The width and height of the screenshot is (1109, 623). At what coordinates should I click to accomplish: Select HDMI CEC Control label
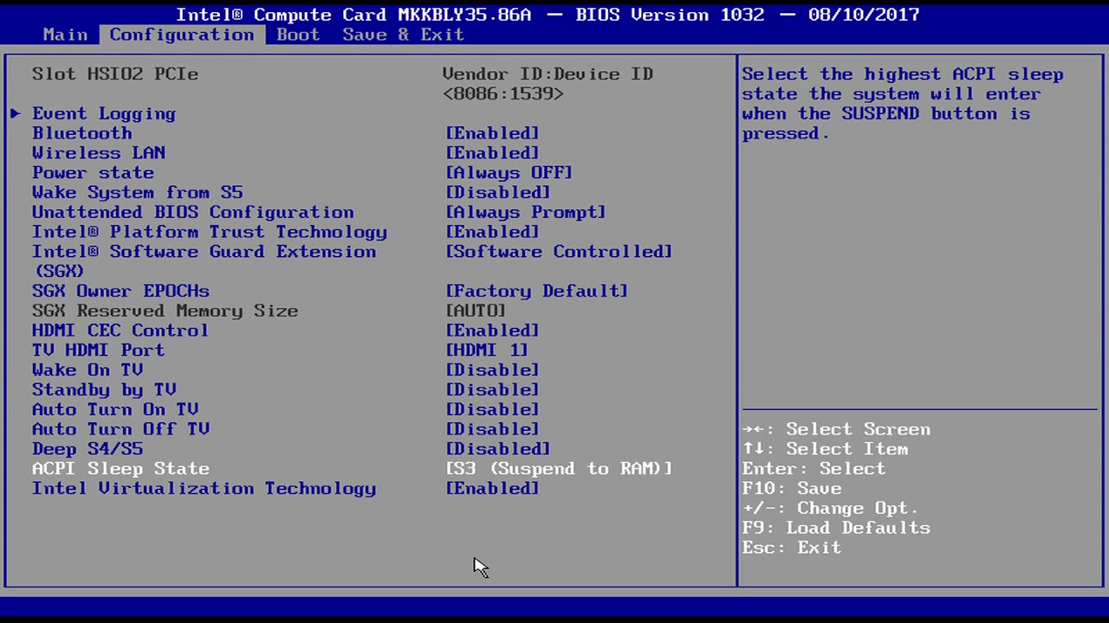120,331
